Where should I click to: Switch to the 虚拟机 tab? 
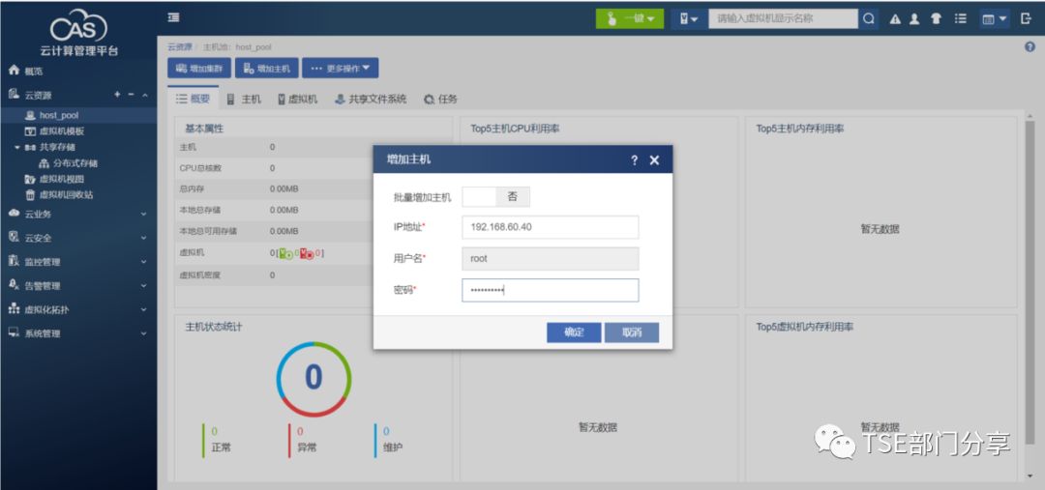coord(298,100)
